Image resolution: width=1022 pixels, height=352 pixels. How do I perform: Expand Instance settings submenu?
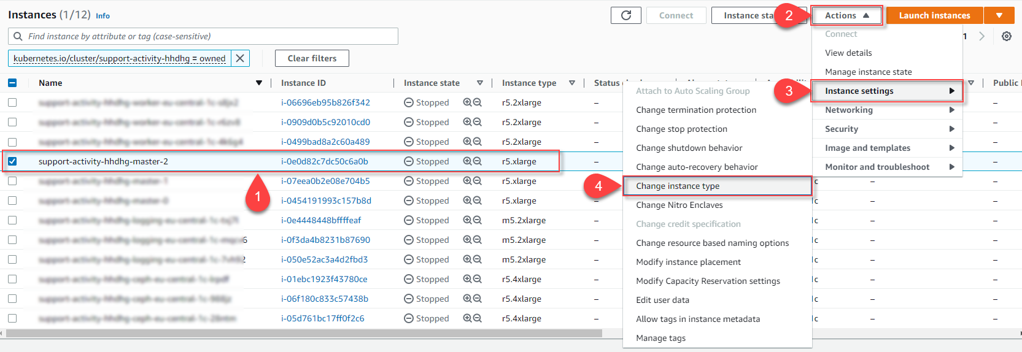887,91
